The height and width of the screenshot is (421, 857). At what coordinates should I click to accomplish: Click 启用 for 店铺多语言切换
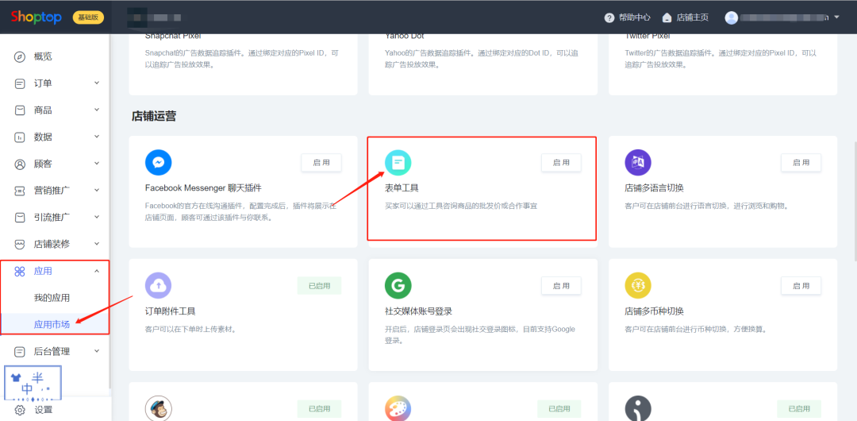coord(801,163)
